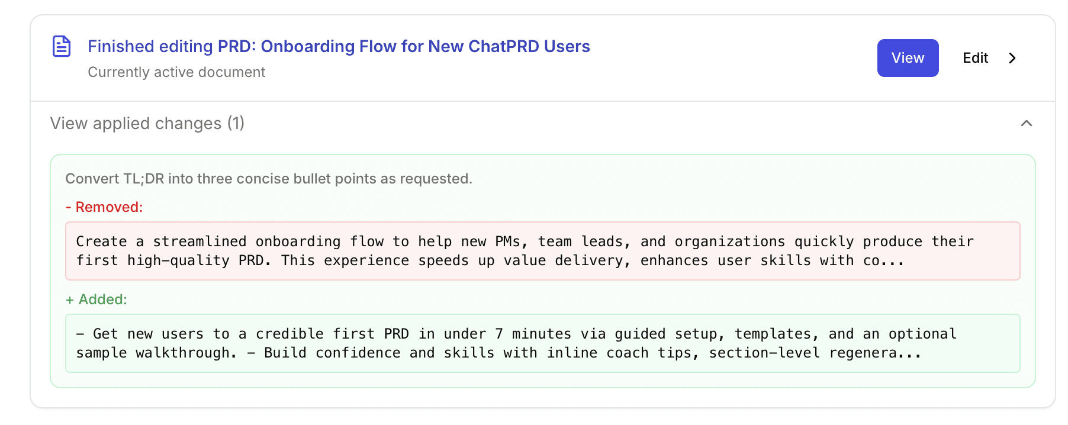Open the "Finished editing PRD" title link
Viewport: 1068px width, 425px height.
coord(339,46)
